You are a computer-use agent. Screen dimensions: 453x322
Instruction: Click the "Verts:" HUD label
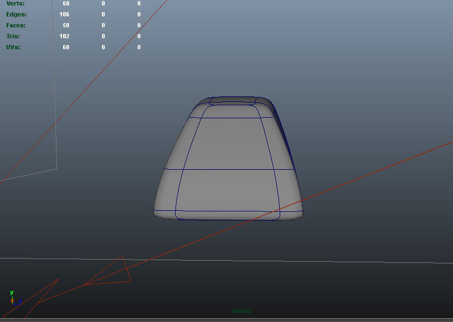click(x=15, y=3)
